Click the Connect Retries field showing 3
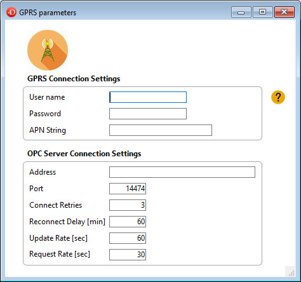The image size is (301, 282). pos(128,205)
